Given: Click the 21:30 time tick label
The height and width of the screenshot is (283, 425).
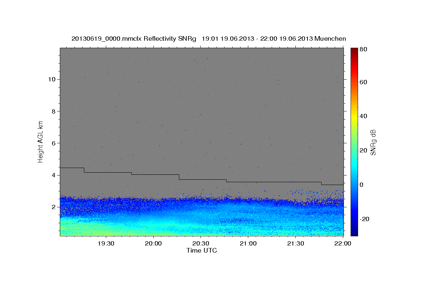Looking at the screenshot, I should pos(295,243).
